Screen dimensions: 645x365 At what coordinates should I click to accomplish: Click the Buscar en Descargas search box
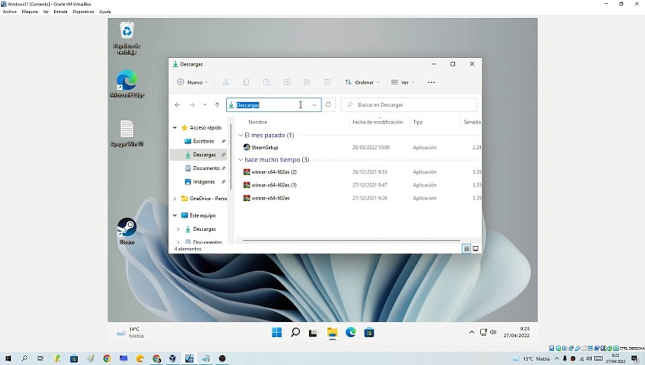tap(409, 105)
